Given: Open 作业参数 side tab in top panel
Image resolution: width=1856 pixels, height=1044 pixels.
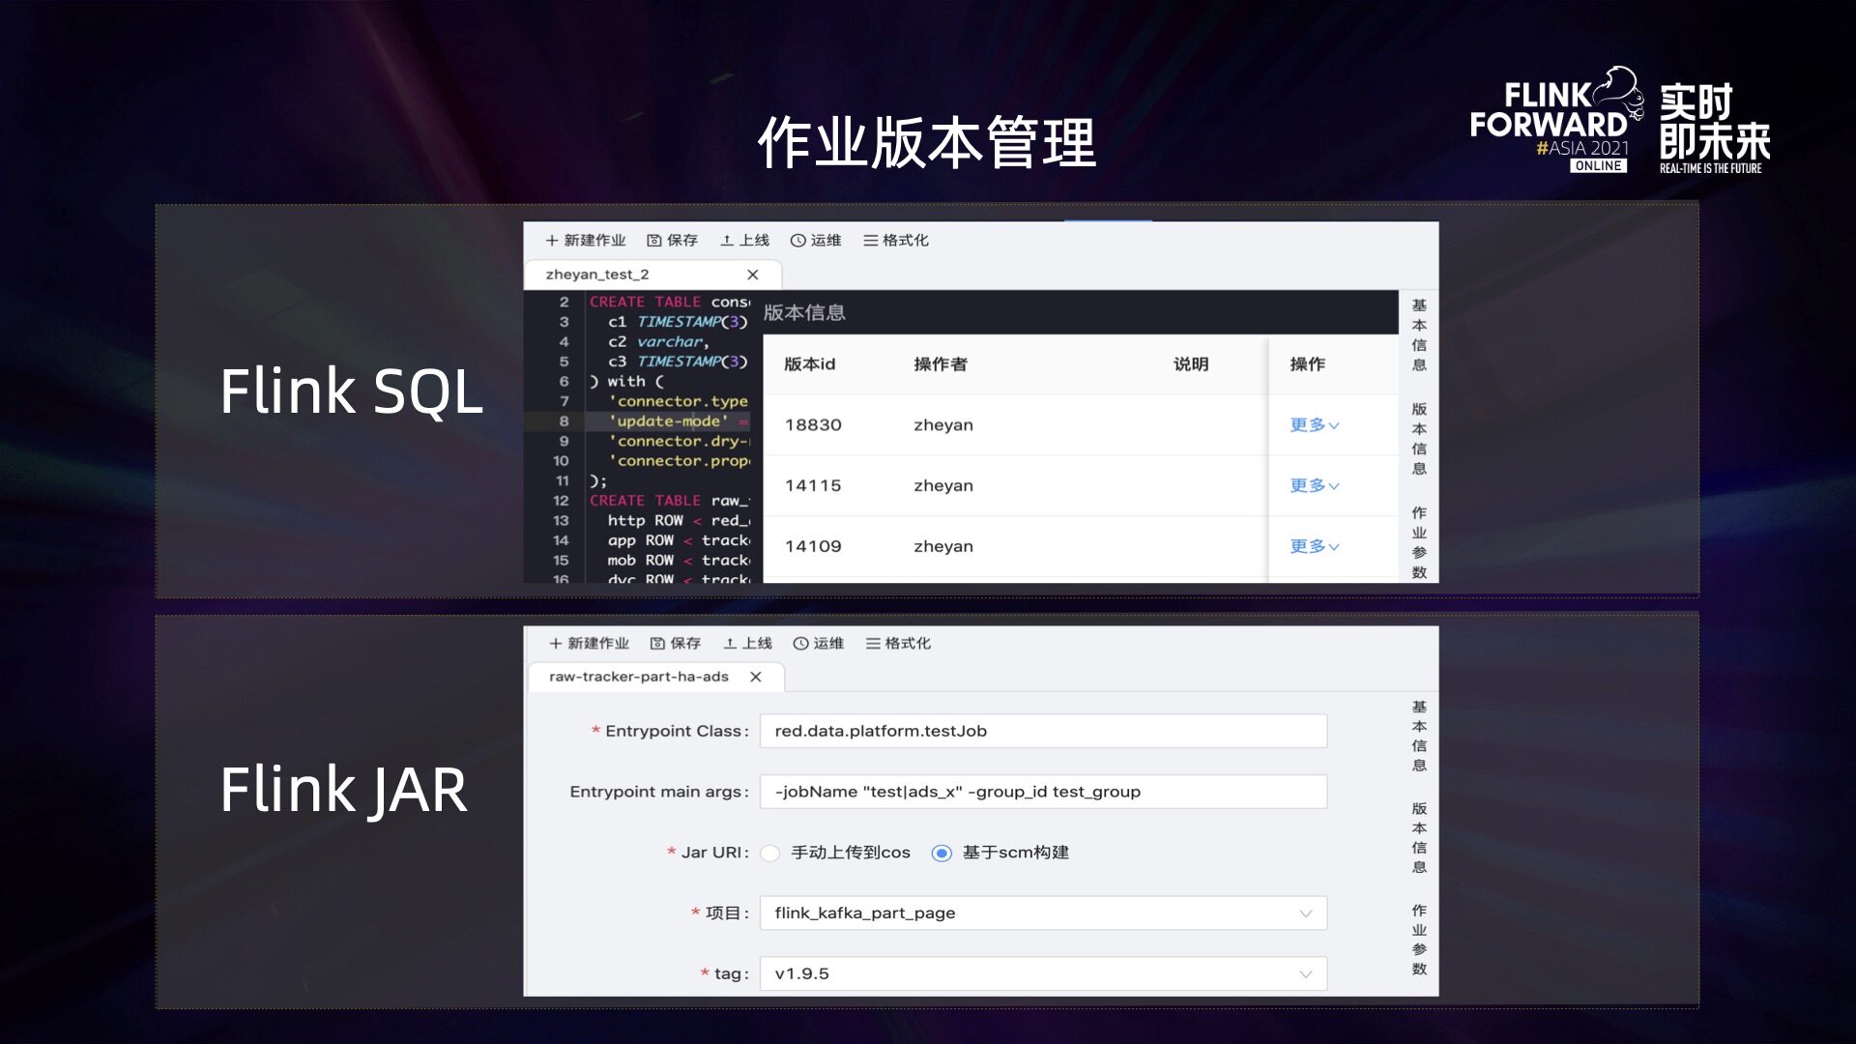Looking at the screenshot, I should click(1419, 542).
